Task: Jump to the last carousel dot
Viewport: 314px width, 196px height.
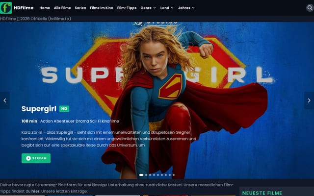Action: click(174, 175)
